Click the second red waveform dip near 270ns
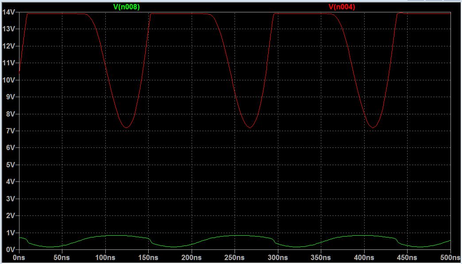This screenshot has height=264, width=462. (x=250, y=128)
